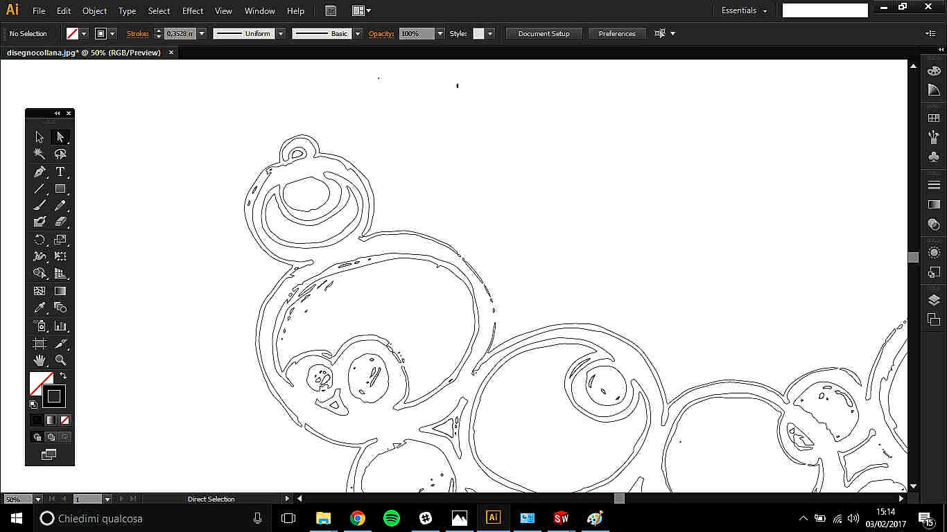The width and height of the screenshot is (947, 532).
Task: Open the Color Guide panel
Action: point(934,90)
